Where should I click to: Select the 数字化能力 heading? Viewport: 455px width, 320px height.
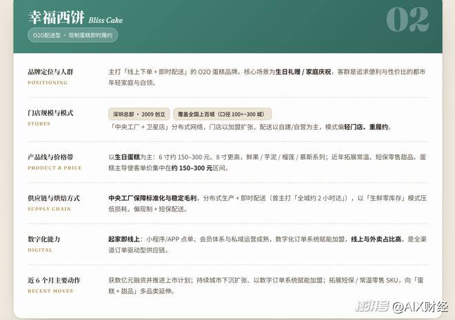tap(44, 239)
